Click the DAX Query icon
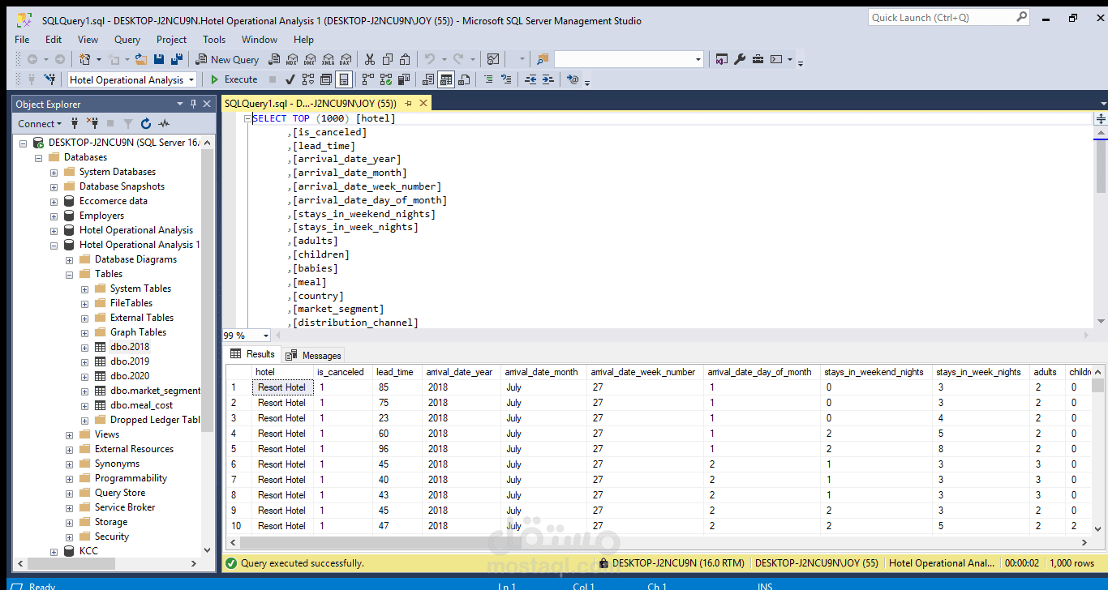Image resolution: width=1108 pixels, height=590 pixels. 346,59
